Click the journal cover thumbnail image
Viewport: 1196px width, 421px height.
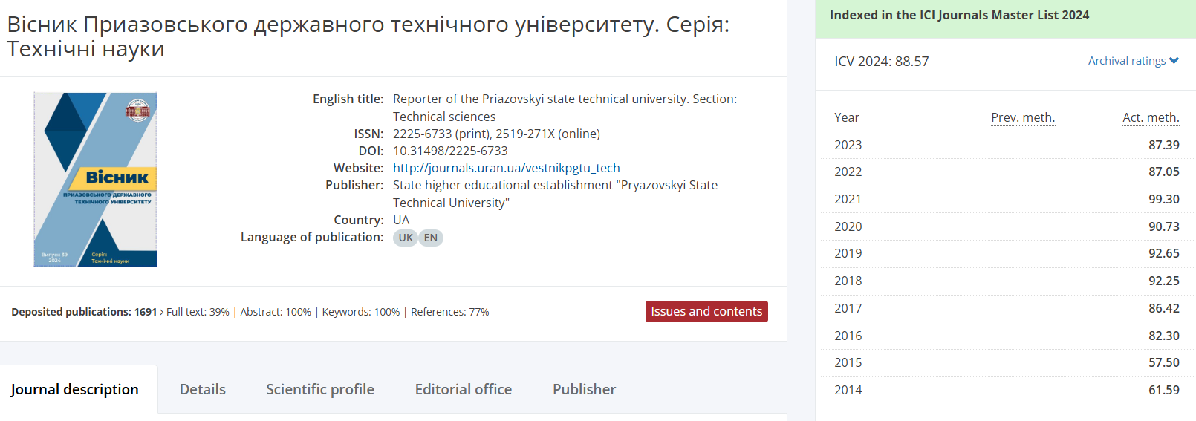(x=95, y=180)
